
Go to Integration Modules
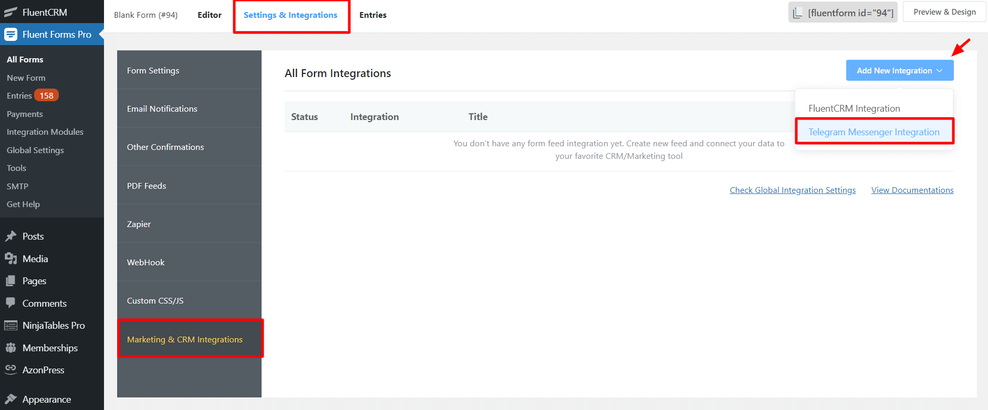coord(45,132)
